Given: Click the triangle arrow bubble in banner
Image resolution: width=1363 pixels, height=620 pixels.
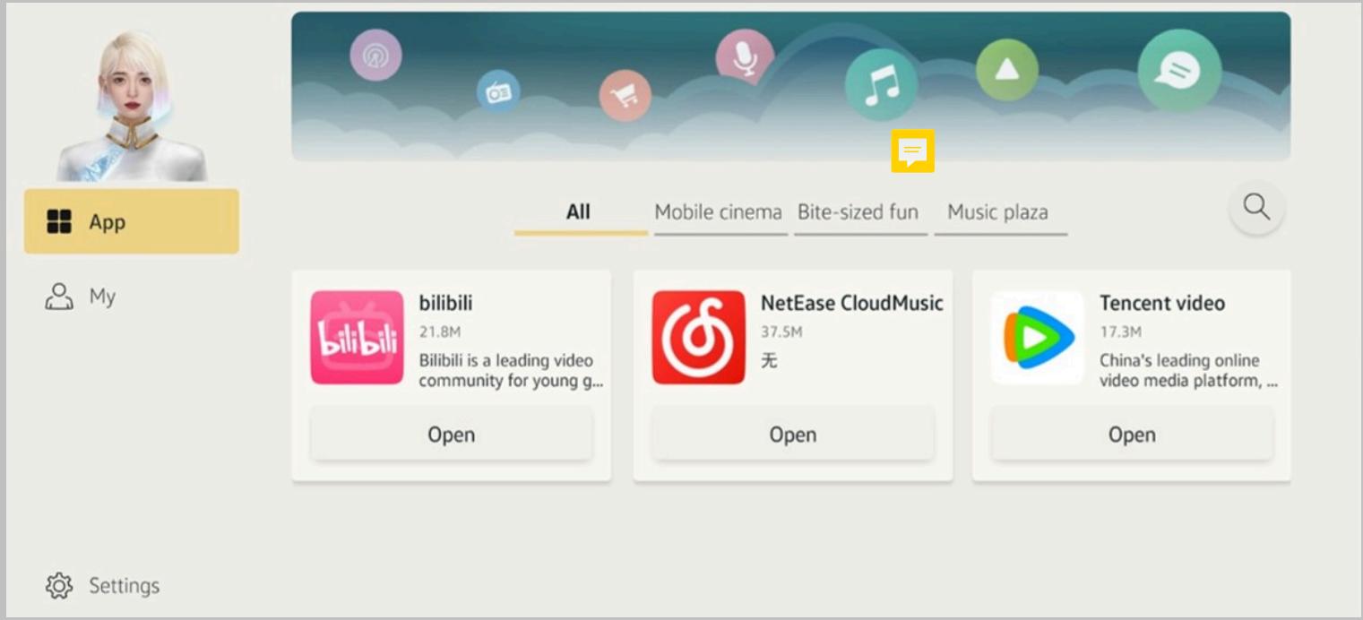Looking at the screenshot, I should pyautogui.click(x=1007, y=70).
